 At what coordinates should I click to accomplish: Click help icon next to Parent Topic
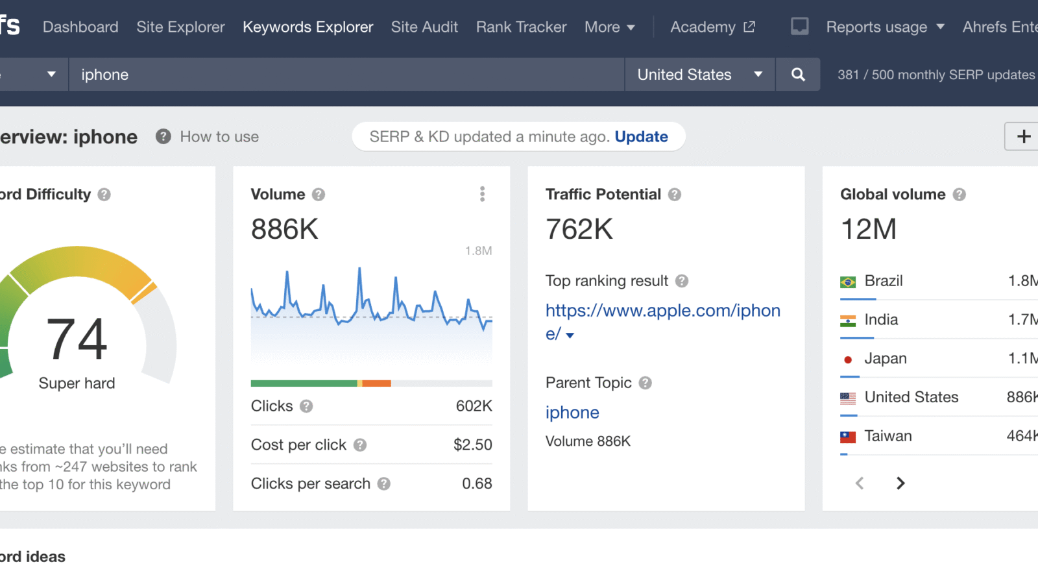coord(645,383)
